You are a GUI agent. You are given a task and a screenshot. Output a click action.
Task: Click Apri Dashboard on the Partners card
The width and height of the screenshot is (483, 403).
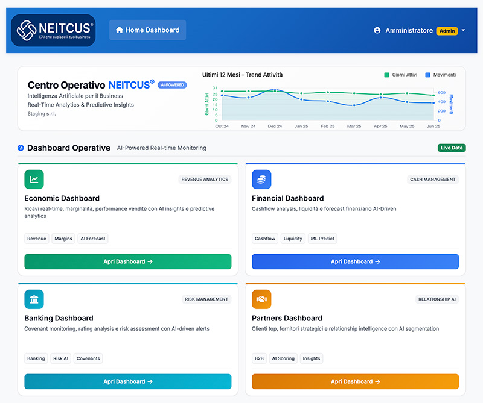coord(355,381)
